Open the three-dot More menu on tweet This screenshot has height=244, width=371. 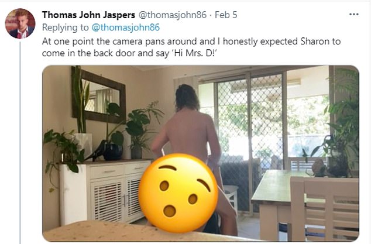point(353,15)
